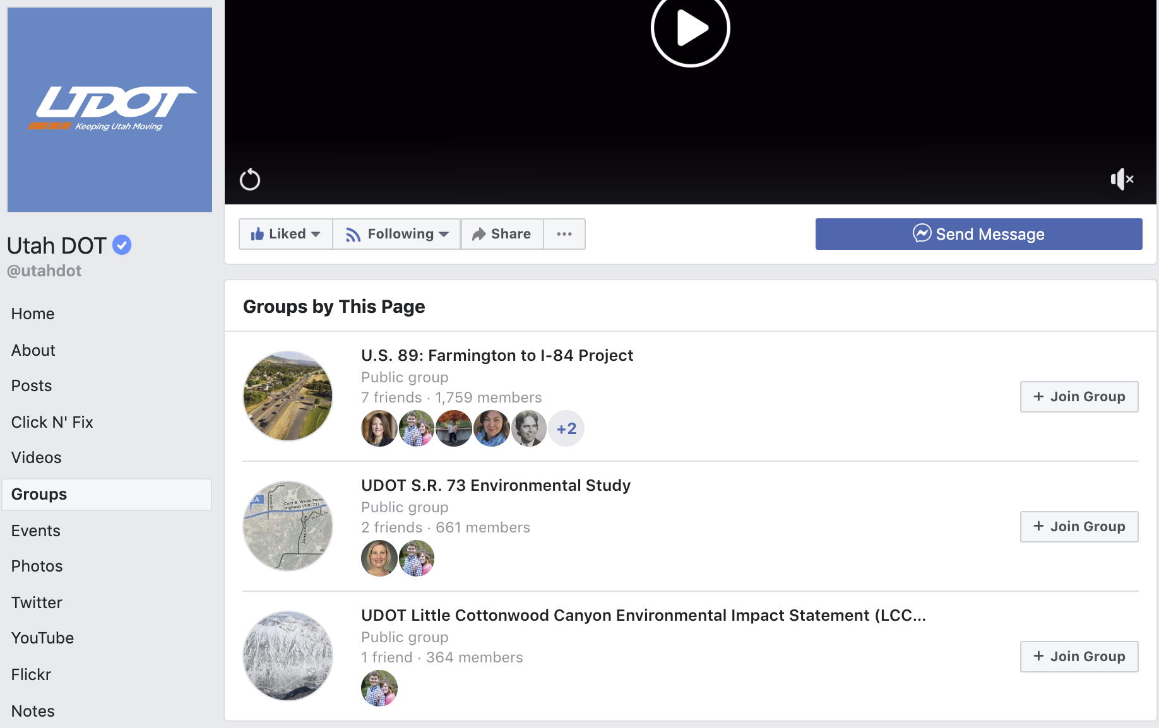
Task: Unmute the video sound
Action: click(1122, 179)
